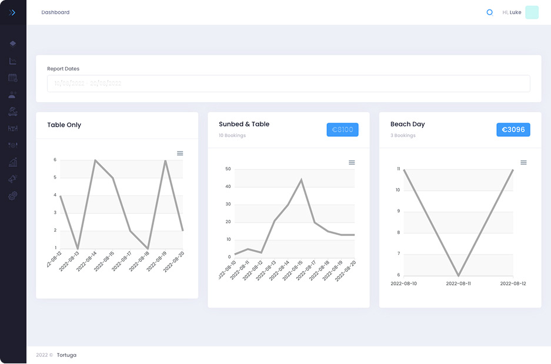The image size is (551, 364).
Task: Open the users icon in sidebar
Action: (13, 95)
